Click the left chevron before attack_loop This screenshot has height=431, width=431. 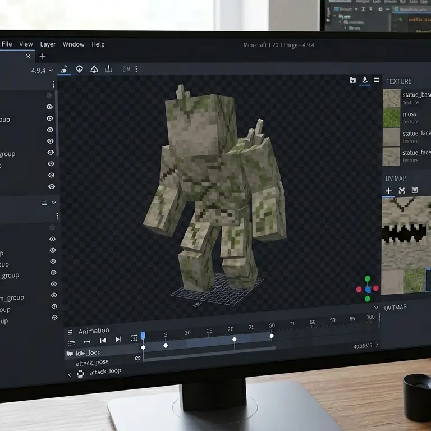[70, 375]
